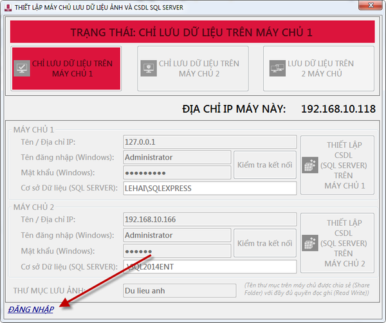
Task: Click the database icon for Thiết lập CSDL Máy chủ 2
Action: coord(310,243)
